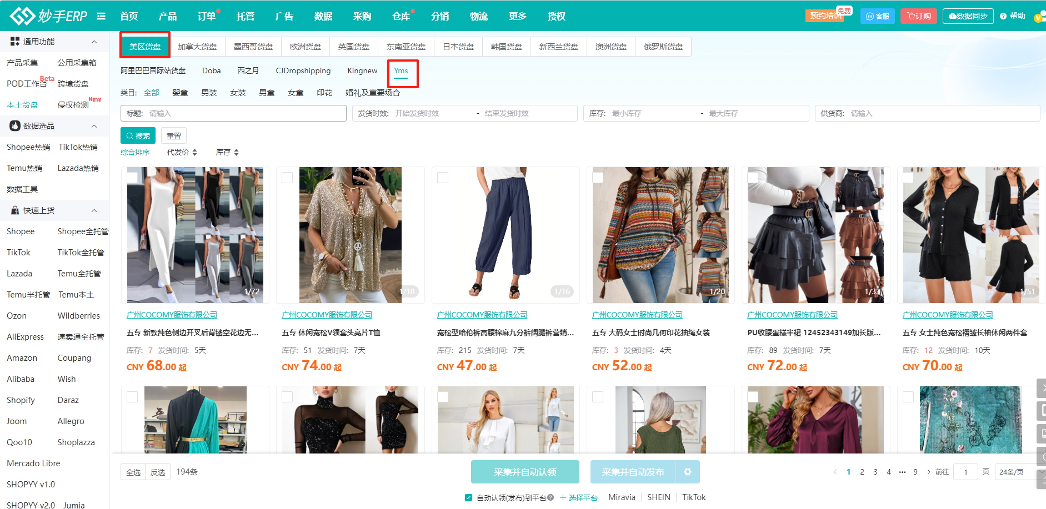The height and width of the screenshot is (509, 1046).
Task: Switch to the 日本货盘 tab
Action: 458,47
